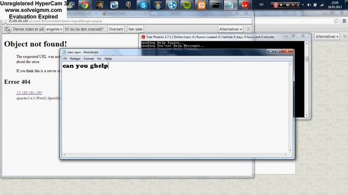Click the Windows orb taskbar icon
The height and width of the screenshot is (195, 348).
click(158, 5)
